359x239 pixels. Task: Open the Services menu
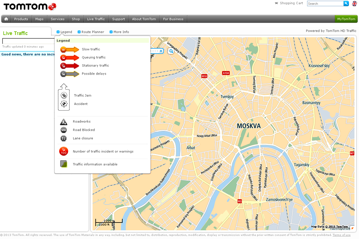click(x=57, y=19)
